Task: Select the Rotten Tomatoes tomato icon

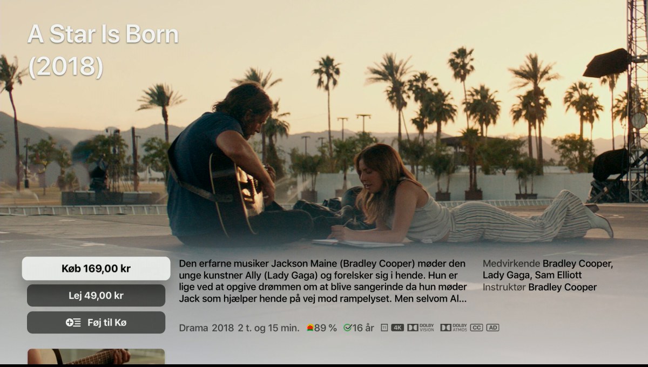Action: (310, 328)
